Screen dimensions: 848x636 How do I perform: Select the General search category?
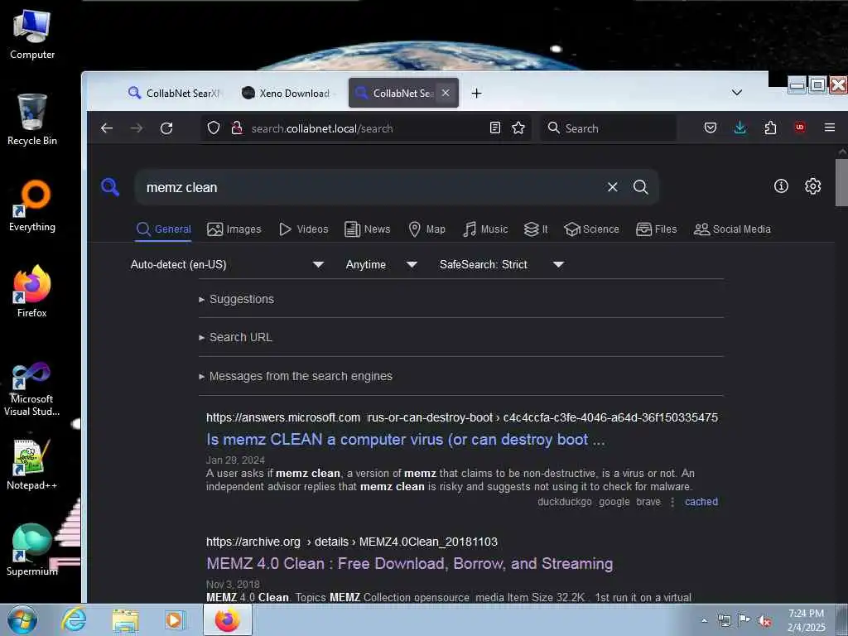pyautogui.click(x=164, y=229)
